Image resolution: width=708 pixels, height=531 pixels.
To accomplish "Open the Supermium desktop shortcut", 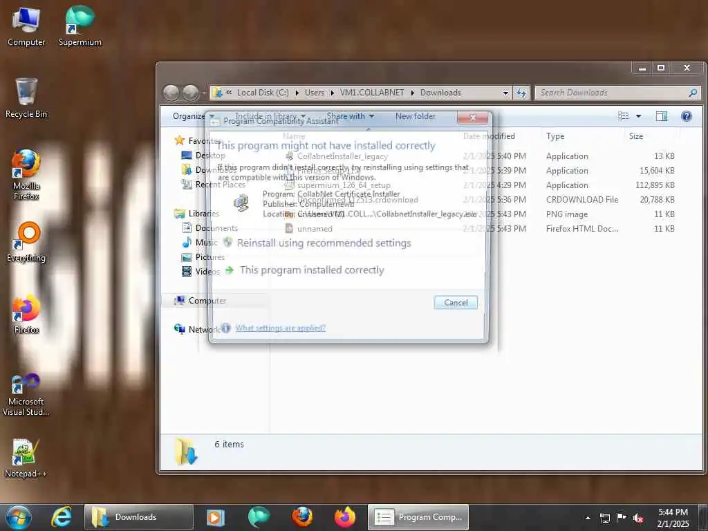I will pyautogui.click(x=80, y=27).
